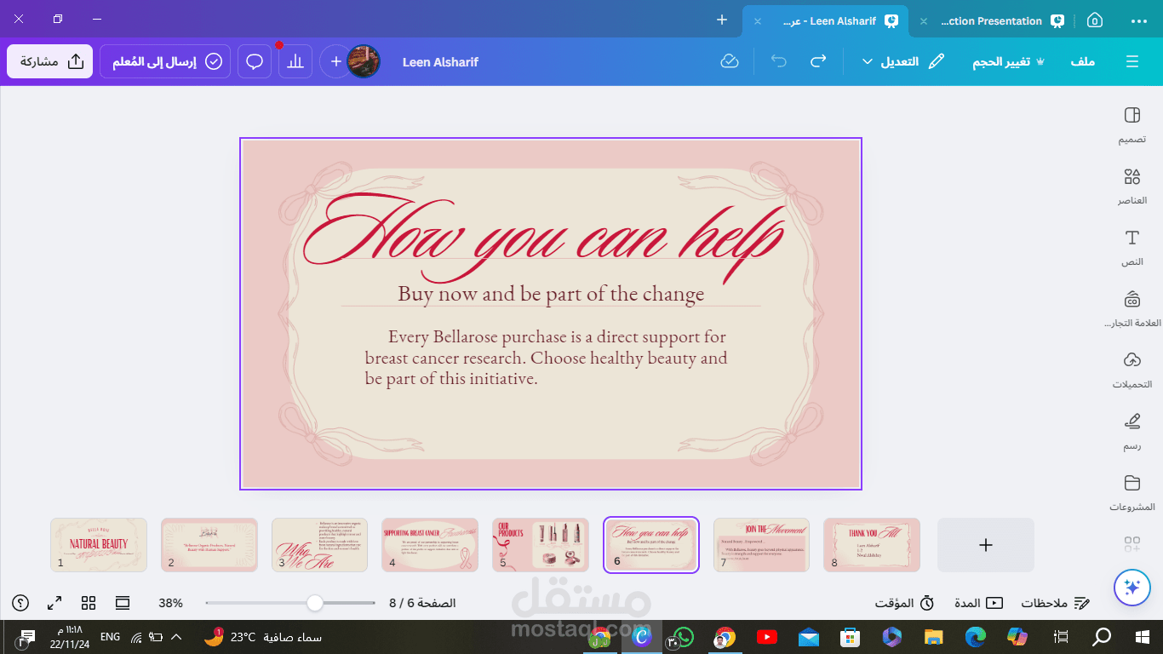Open File Explorer from the taskbar
The image size is (1163, 654).
tap(934, 636)
